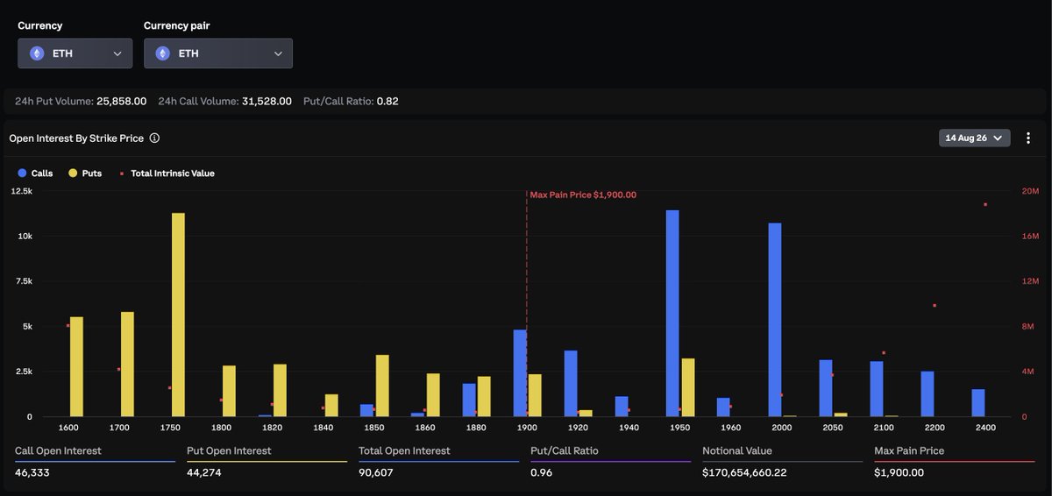Screen dimensions: 1052x496
Task: Click the 2100 strike axis label
Action: click(884, 428)
